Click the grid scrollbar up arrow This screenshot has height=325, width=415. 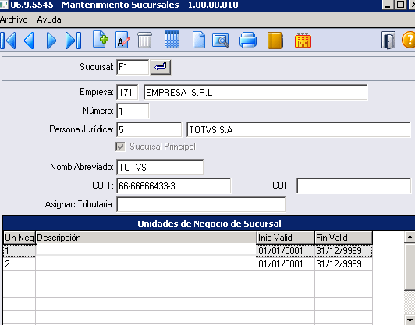410,237
